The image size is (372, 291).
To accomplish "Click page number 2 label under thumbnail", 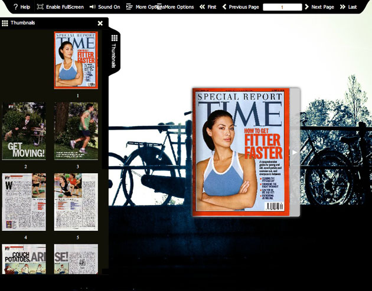I will coord(25,167).
